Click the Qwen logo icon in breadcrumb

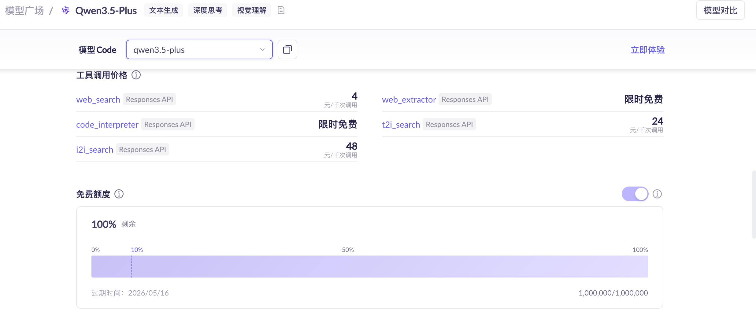point(65,10)
